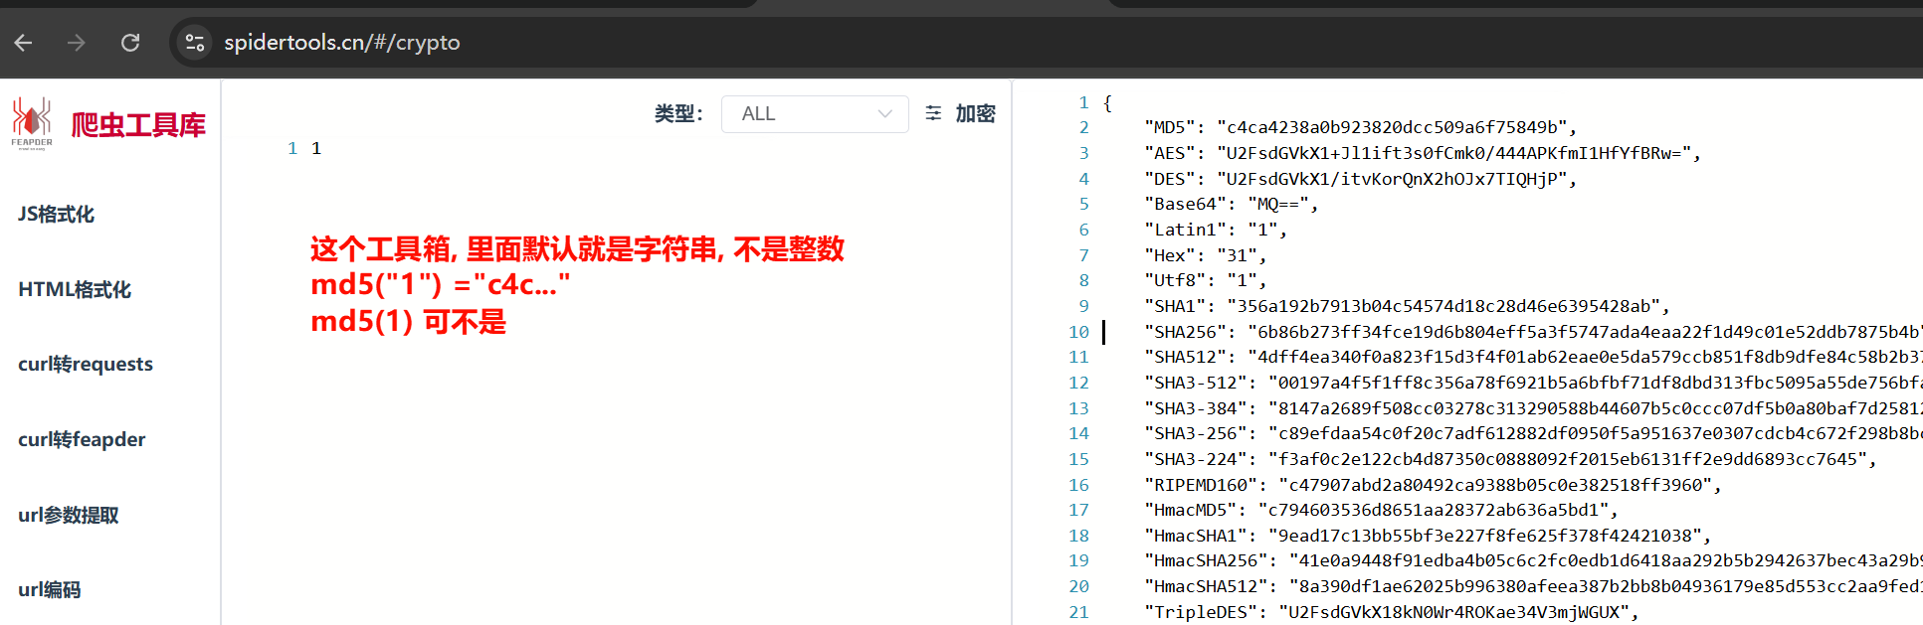Go to curl转requests tool

click(86, 365)
